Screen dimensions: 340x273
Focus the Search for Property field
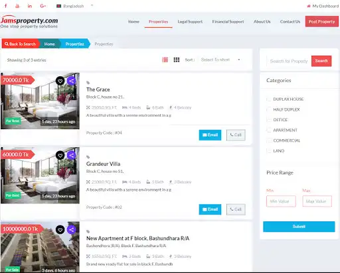(x=289, y=61)
